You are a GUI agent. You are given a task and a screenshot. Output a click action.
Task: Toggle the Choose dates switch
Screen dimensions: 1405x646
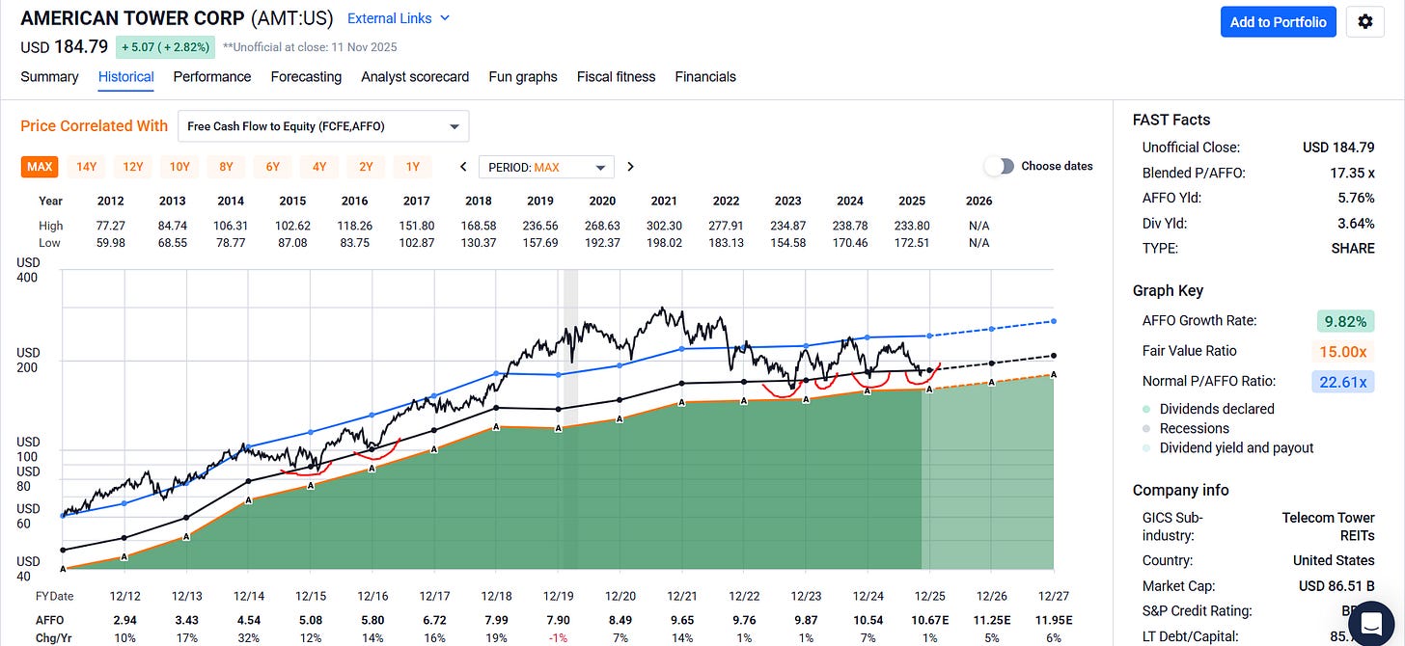pos(1000,166)
